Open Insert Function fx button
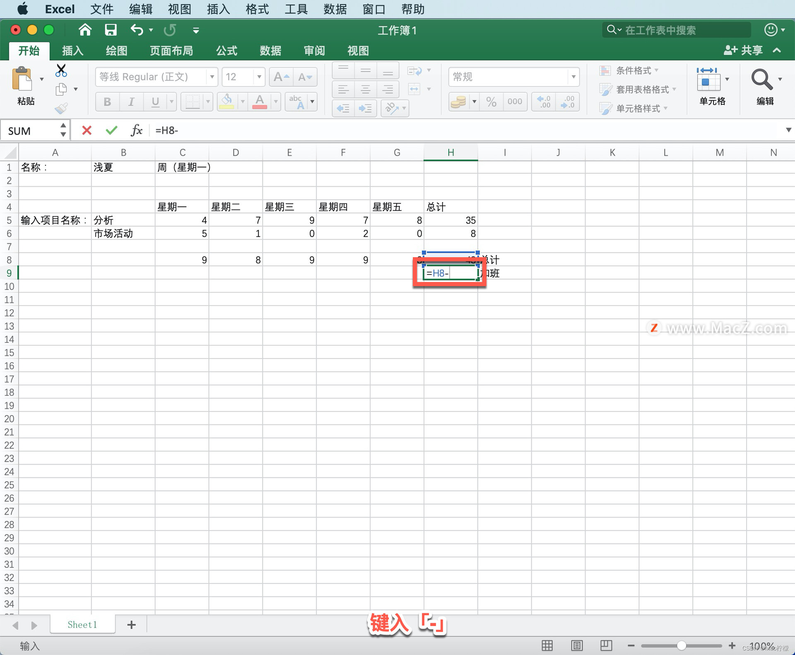This screenshot has height=655, width=795. [136, 130]
